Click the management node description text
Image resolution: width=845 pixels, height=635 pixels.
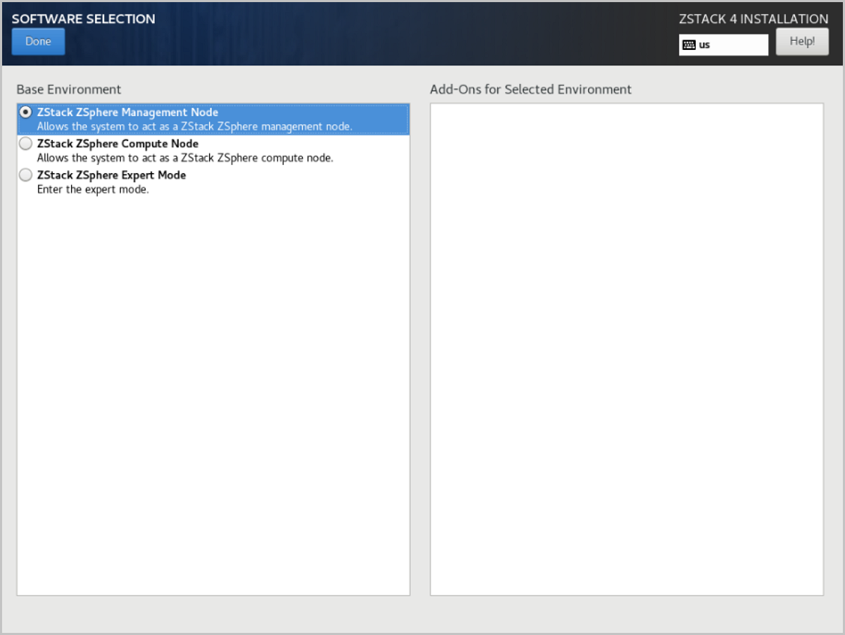[x=194, y=127]
